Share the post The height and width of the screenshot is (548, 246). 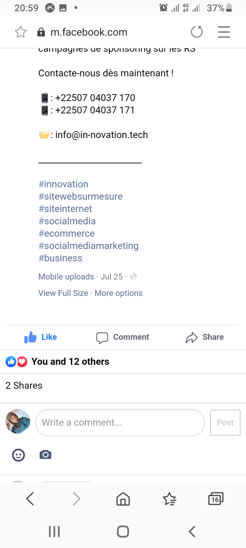click(x=205, y=337)
